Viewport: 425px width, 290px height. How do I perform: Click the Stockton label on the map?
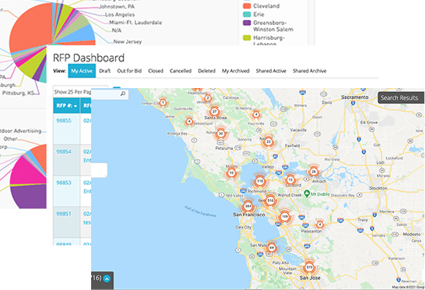[378, 188]
